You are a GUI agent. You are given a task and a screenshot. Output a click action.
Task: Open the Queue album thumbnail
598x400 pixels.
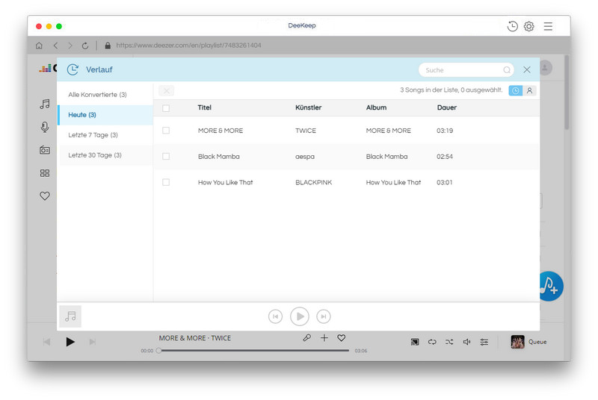point(517,342)
